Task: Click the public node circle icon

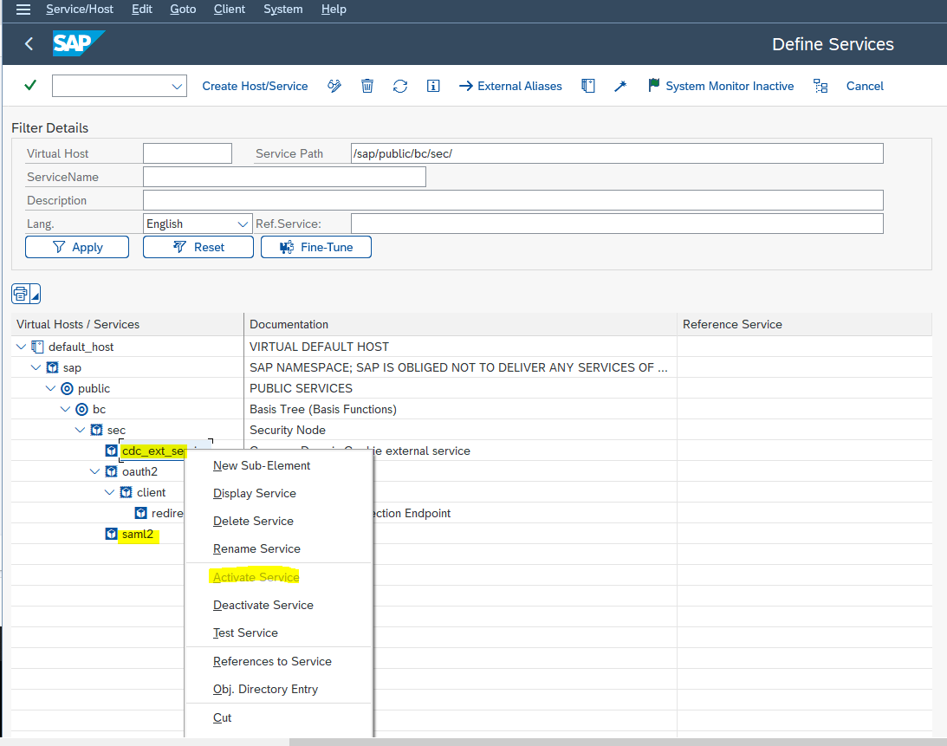Action: tap(67, 388)
